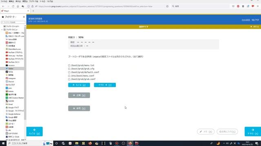Click the active Firefox taskbar icon
The height and width of the screenshot is (146, 261).
coord(130,143)
